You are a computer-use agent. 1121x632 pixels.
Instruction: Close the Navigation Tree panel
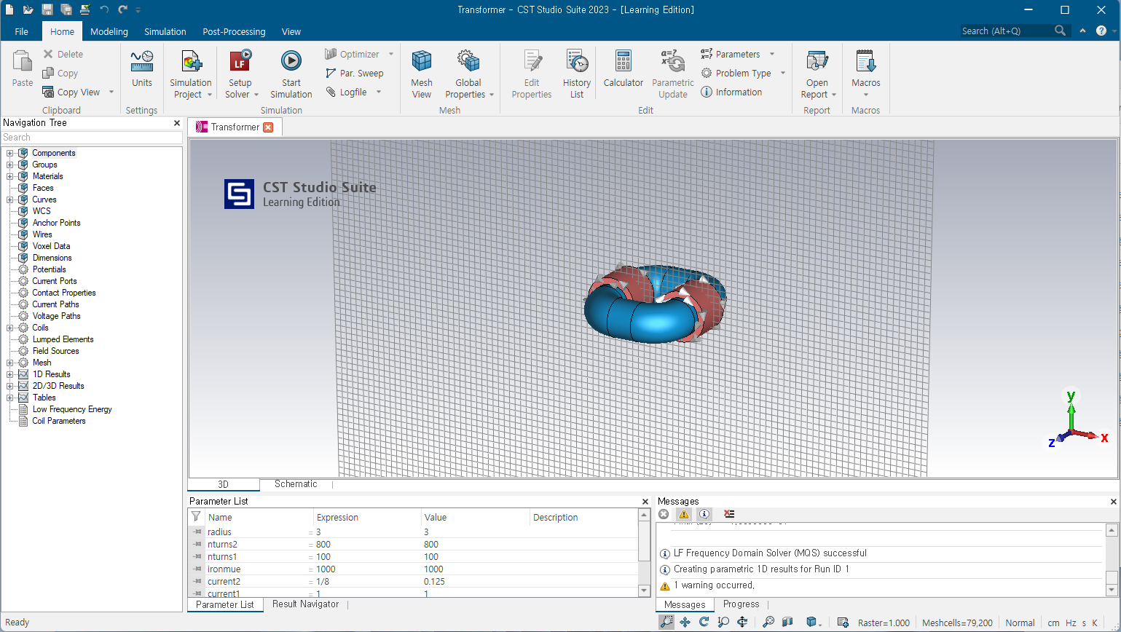pyautogui.click(x=177, y=123)
